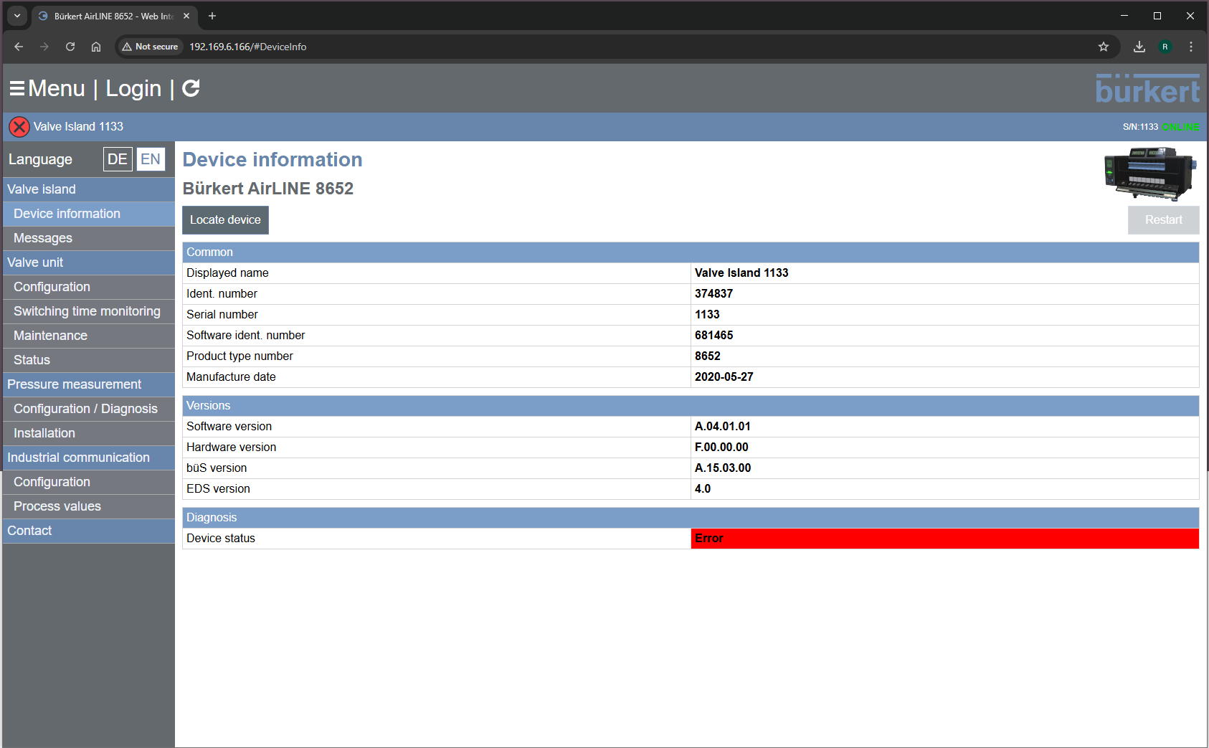
Task: Click Hardware version value F.00.00.00
Action: tap(721, 448)
